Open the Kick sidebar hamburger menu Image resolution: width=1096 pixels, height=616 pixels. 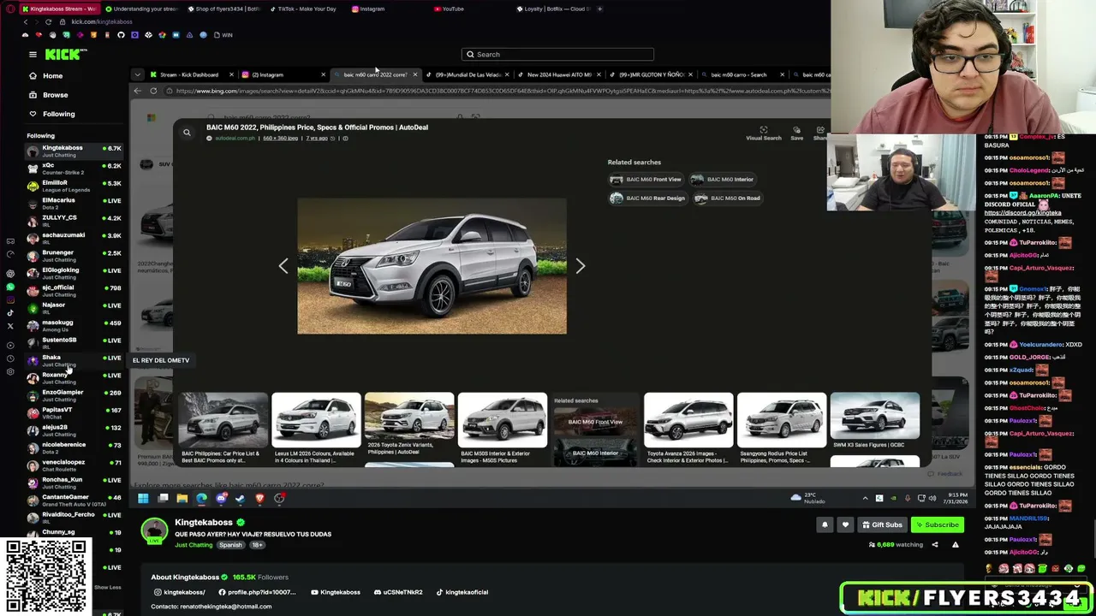coord(33,54)
